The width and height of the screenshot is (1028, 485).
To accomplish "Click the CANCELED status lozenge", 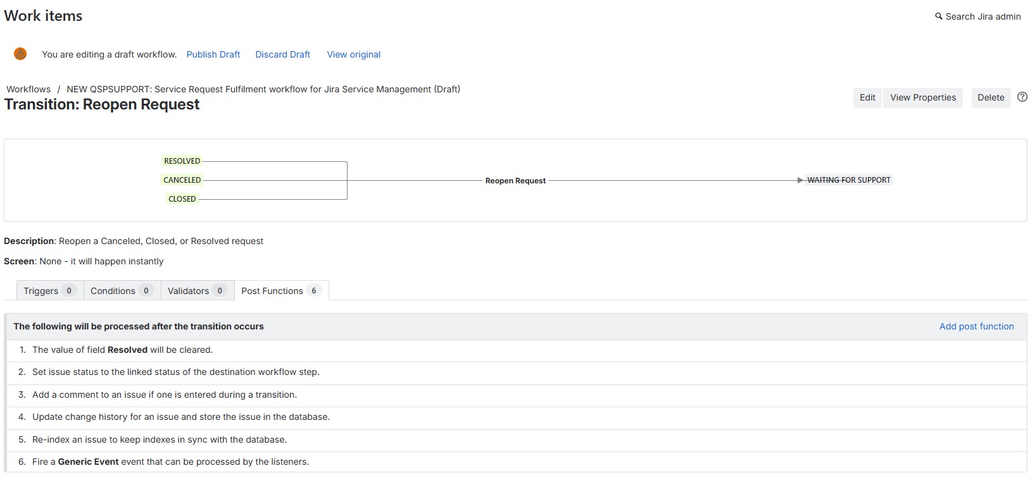I will tap(182, 180).
